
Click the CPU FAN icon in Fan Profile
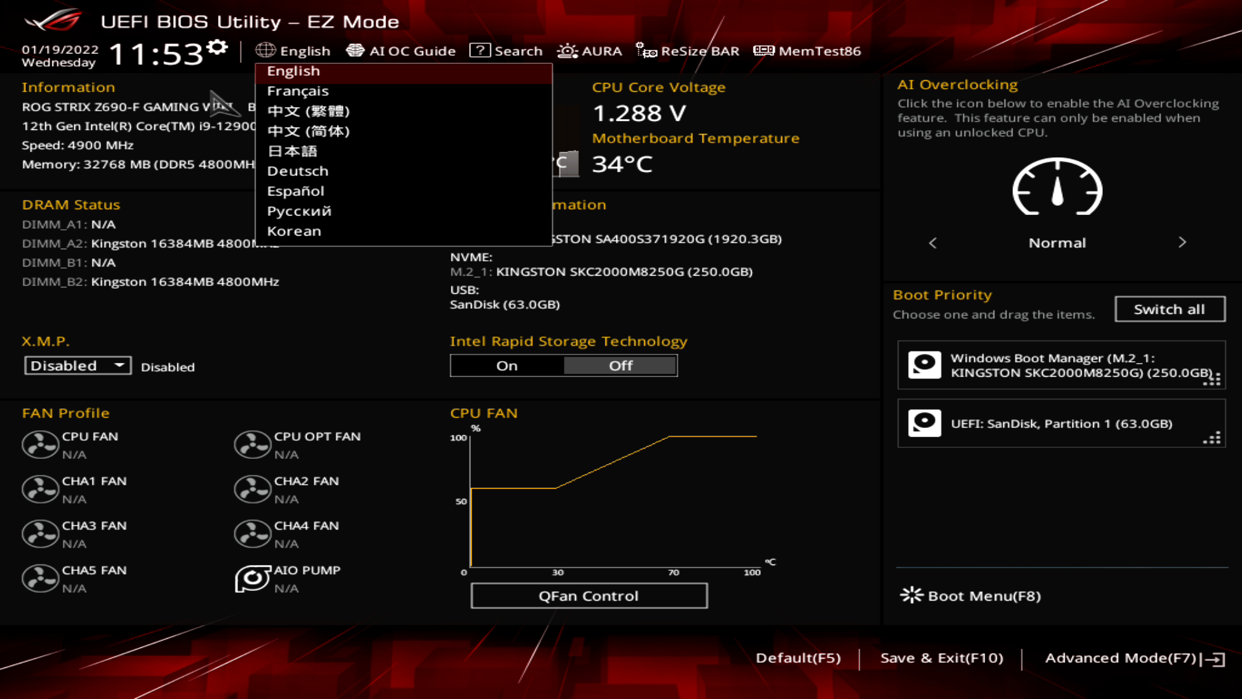(x=40, y=445)
